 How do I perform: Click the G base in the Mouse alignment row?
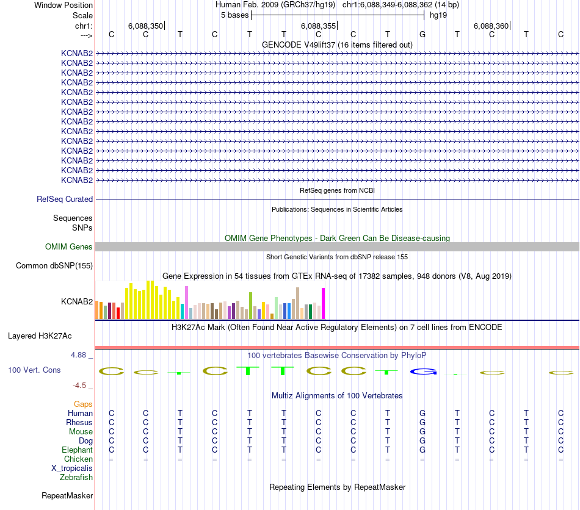(422, 432)
